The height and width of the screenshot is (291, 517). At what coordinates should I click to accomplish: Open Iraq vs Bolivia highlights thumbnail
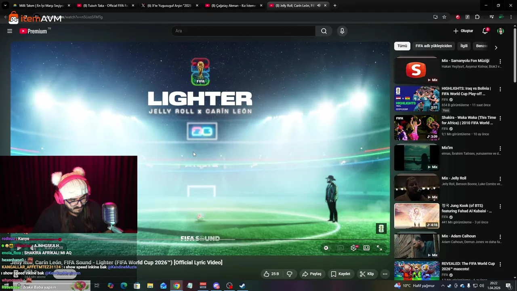416,99
